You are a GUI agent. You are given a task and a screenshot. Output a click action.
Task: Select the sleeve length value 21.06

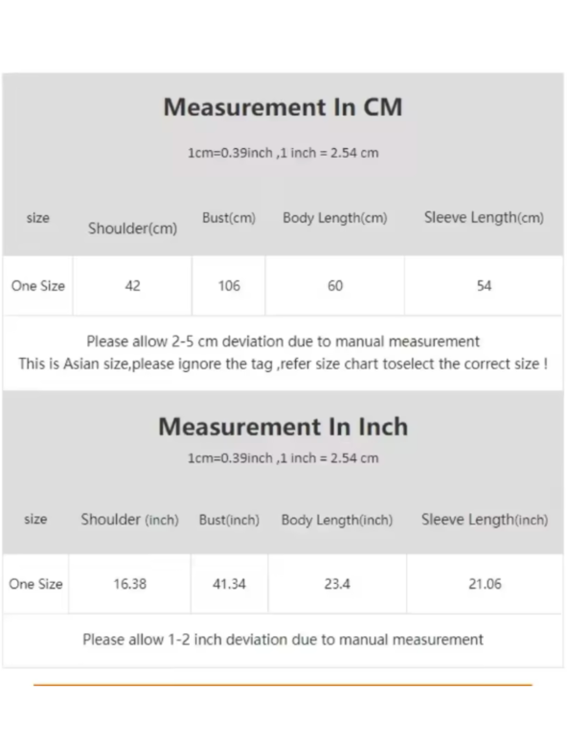(485, 584)
